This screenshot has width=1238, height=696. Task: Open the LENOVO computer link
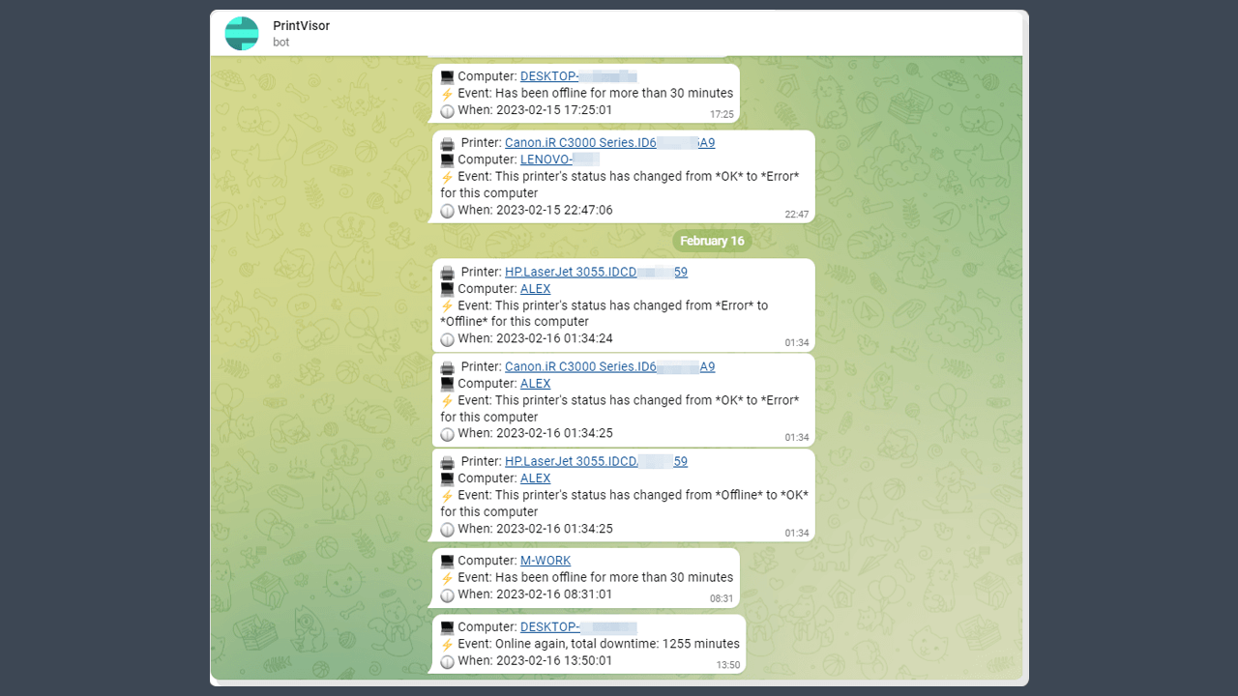click(x=559, y=159)
